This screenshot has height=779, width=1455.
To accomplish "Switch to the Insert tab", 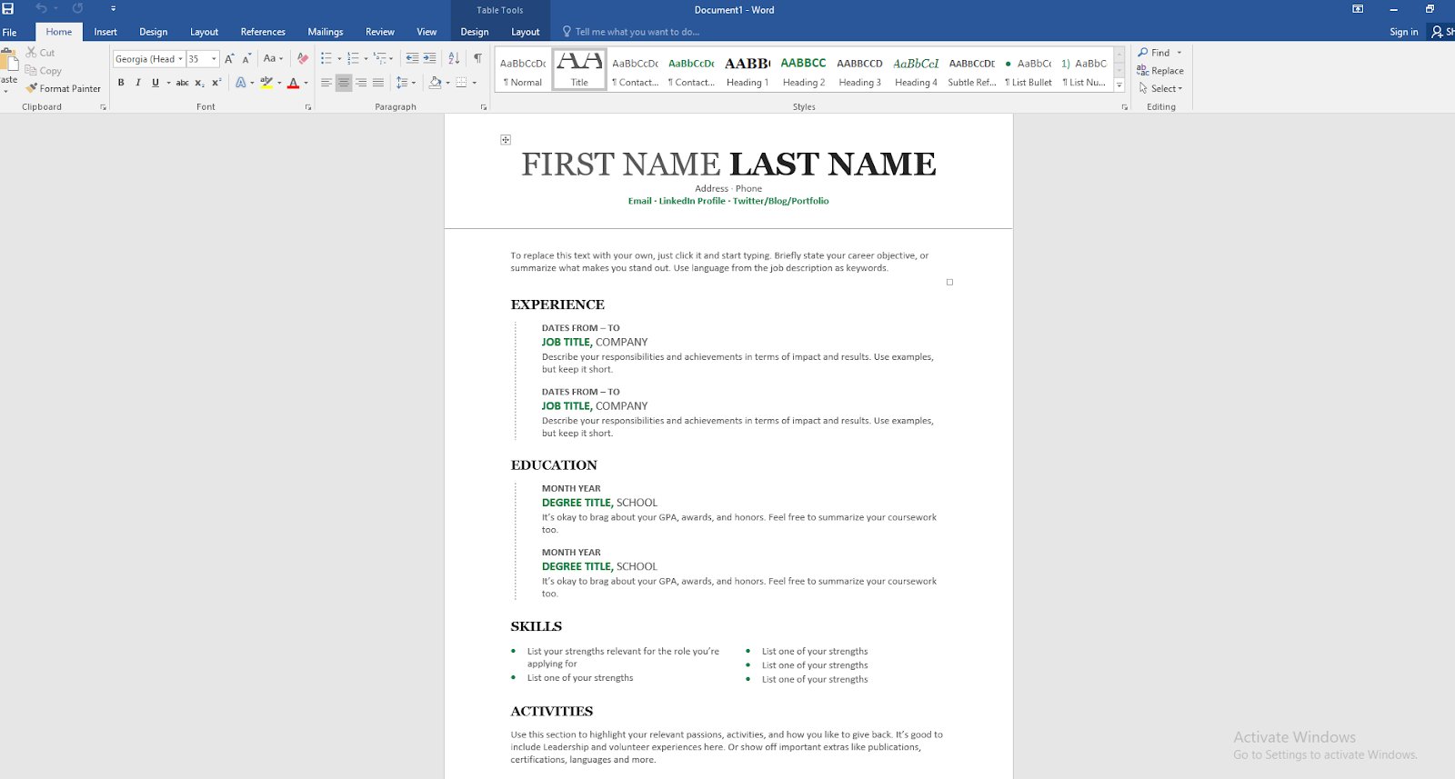I will tap(105, 32).
